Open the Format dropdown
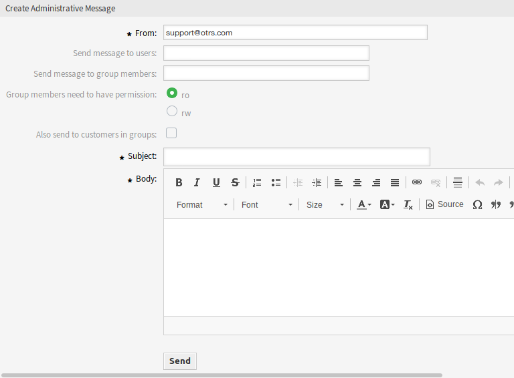 pos(202,205)
